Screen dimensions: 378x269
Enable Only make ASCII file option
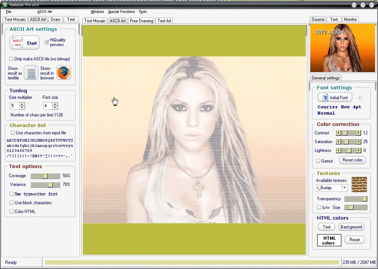[11, 59]
